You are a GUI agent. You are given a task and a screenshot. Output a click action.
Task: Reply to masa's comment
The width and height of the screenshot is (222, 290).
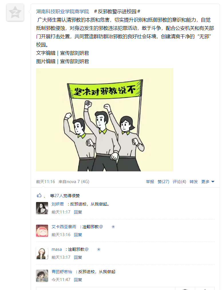(x=78, y=257)
